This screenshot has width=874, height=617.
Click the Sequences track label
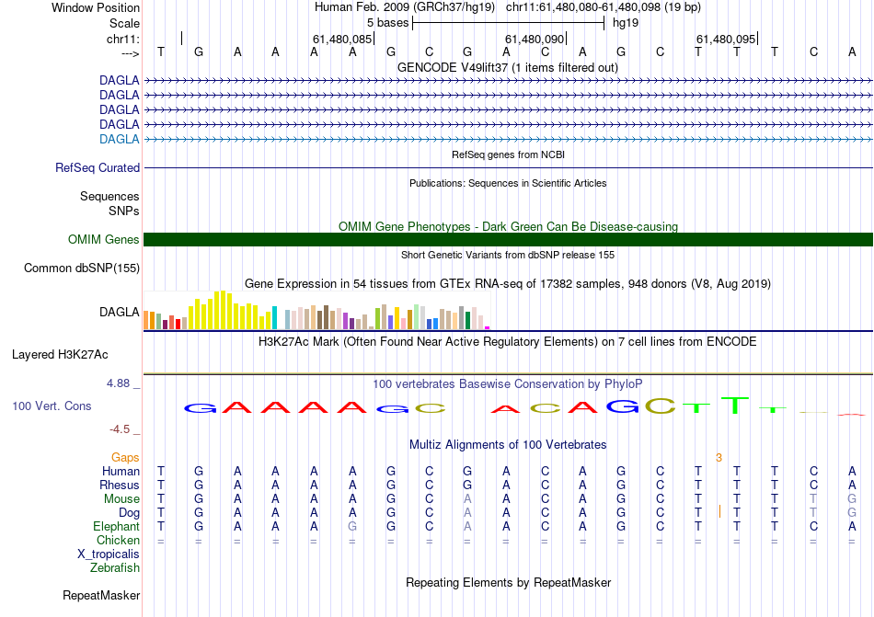(109, 196)
